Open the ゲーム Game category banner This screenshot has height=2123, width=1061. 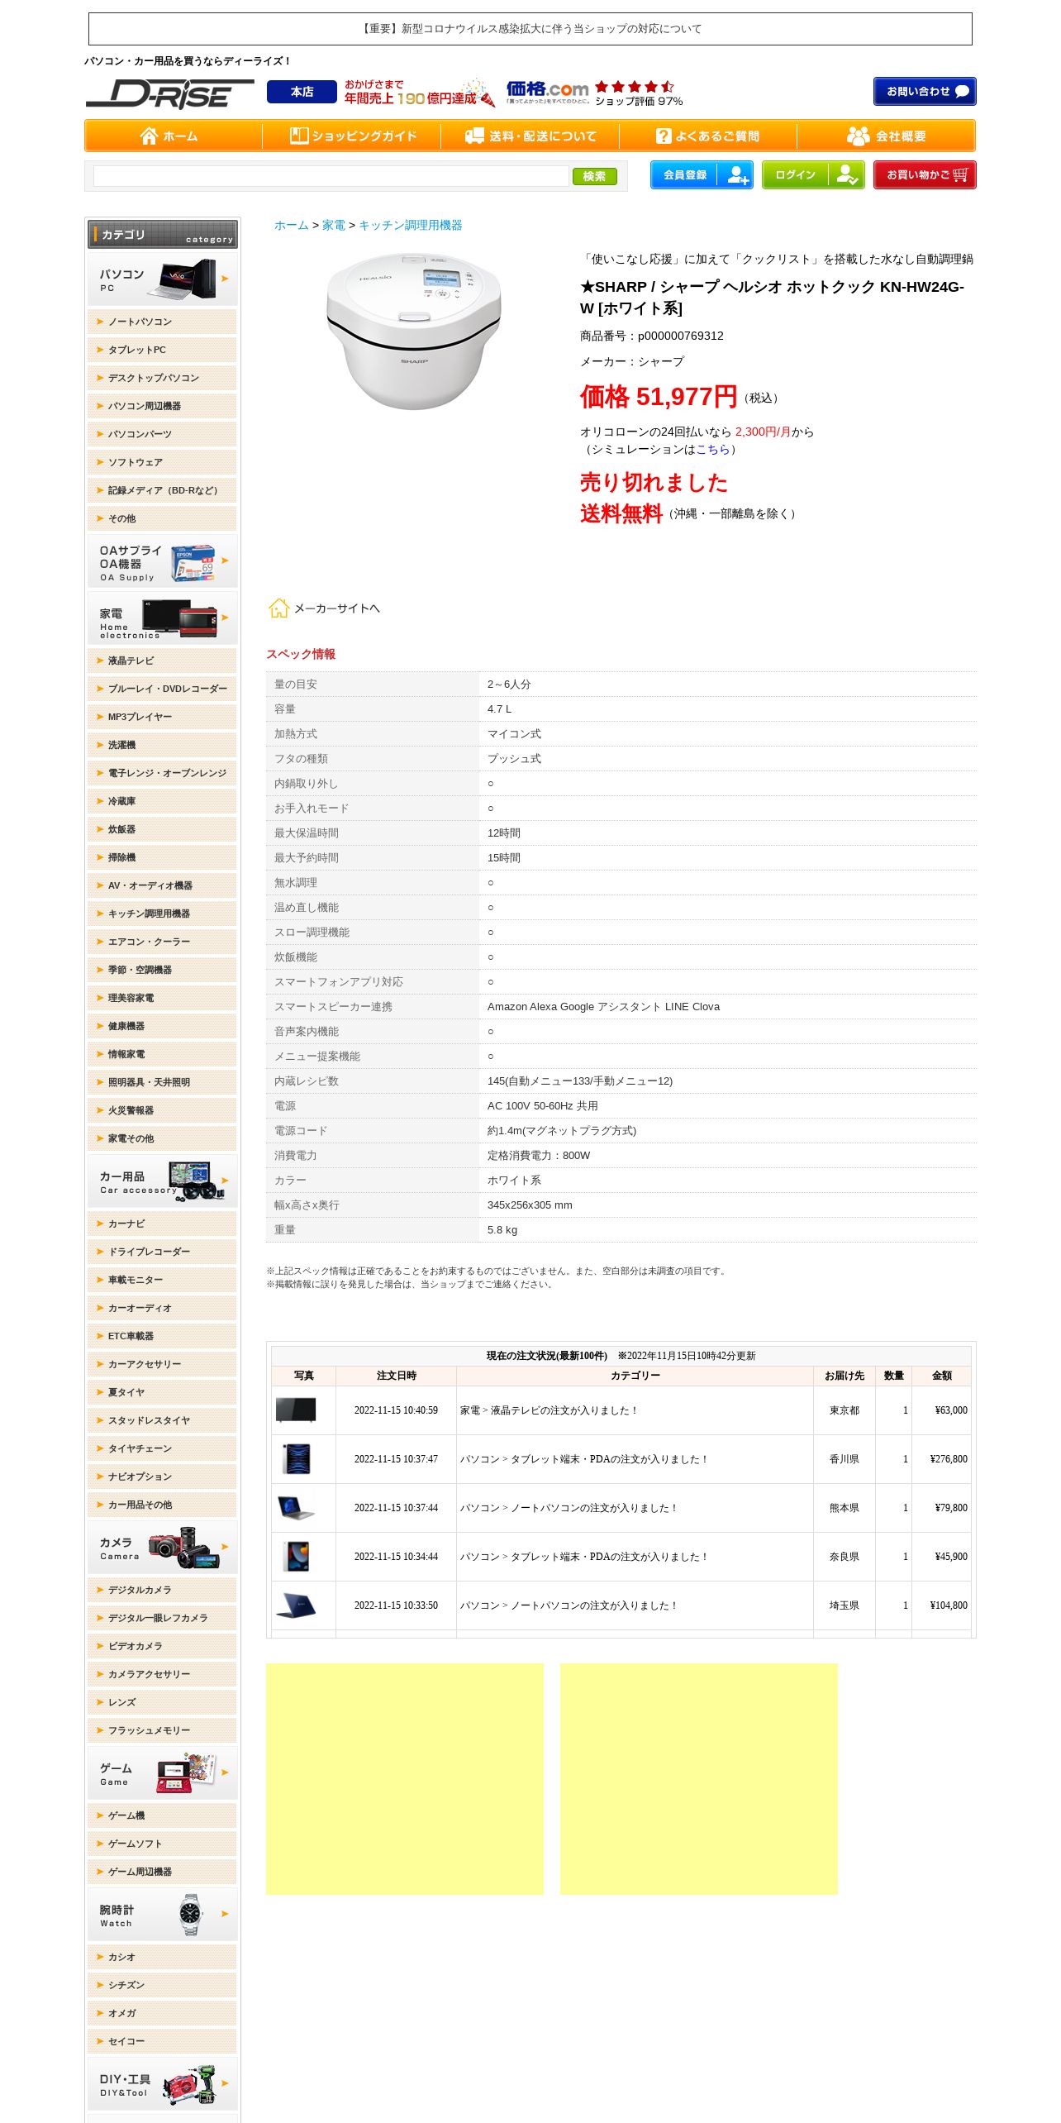coord(163,1773)
